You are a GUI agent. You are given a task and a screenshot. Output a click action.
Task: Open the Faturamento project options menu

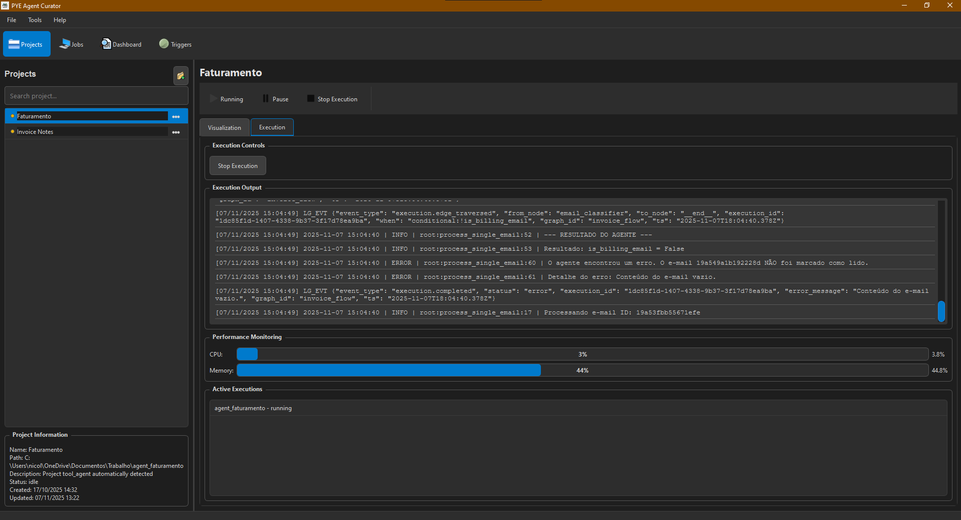[176, 116]
